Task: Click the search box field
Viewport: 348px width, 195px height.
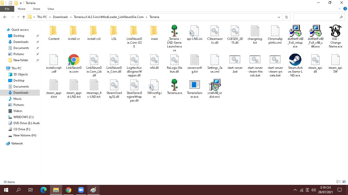Action: (x=316, y=17)
